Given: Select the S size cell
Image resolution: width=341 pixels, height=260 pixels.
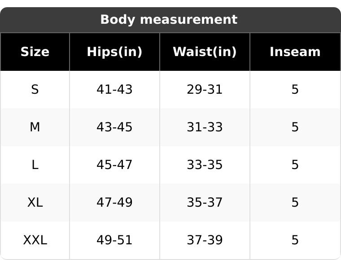Looking at the screenshot, I should pyautogui.click(x=35, y=90).
